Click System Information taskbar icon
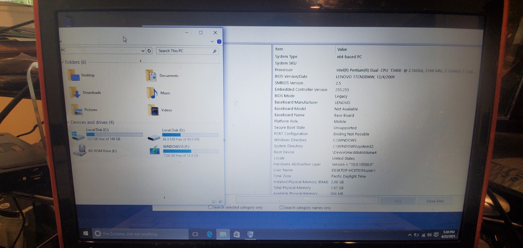 (250, 234)
